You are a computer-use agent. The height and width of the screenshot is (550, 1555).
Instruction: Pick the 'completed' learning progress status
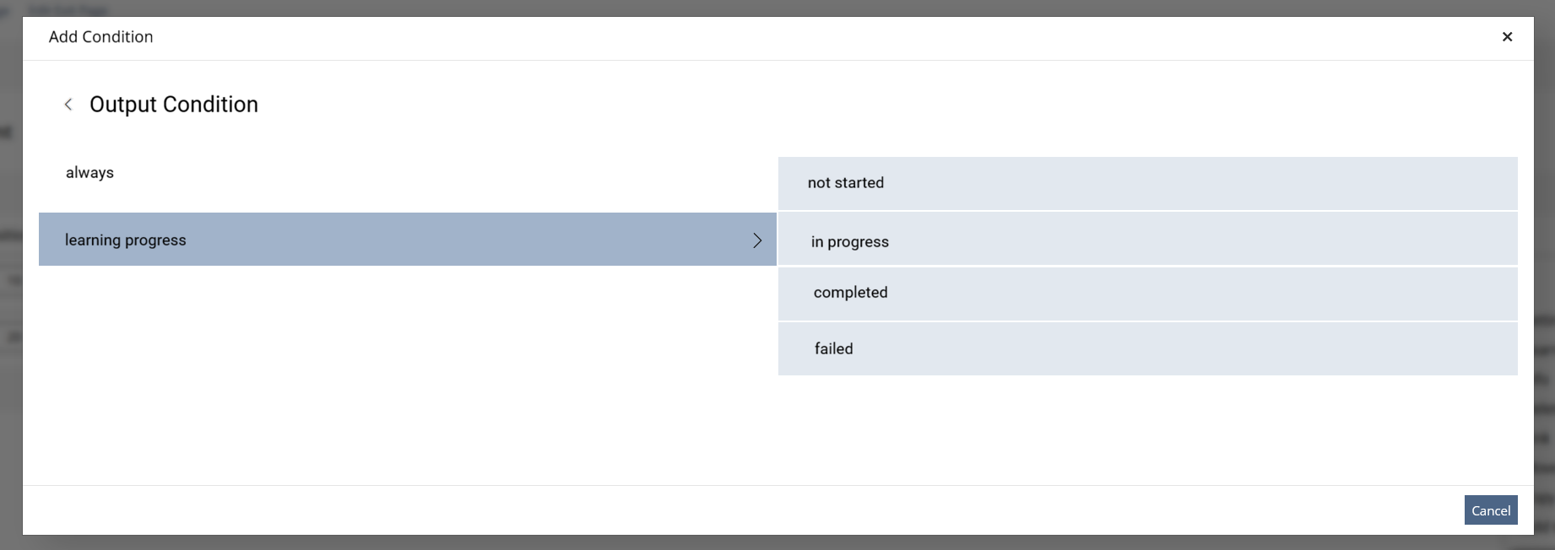[1148, 294]
